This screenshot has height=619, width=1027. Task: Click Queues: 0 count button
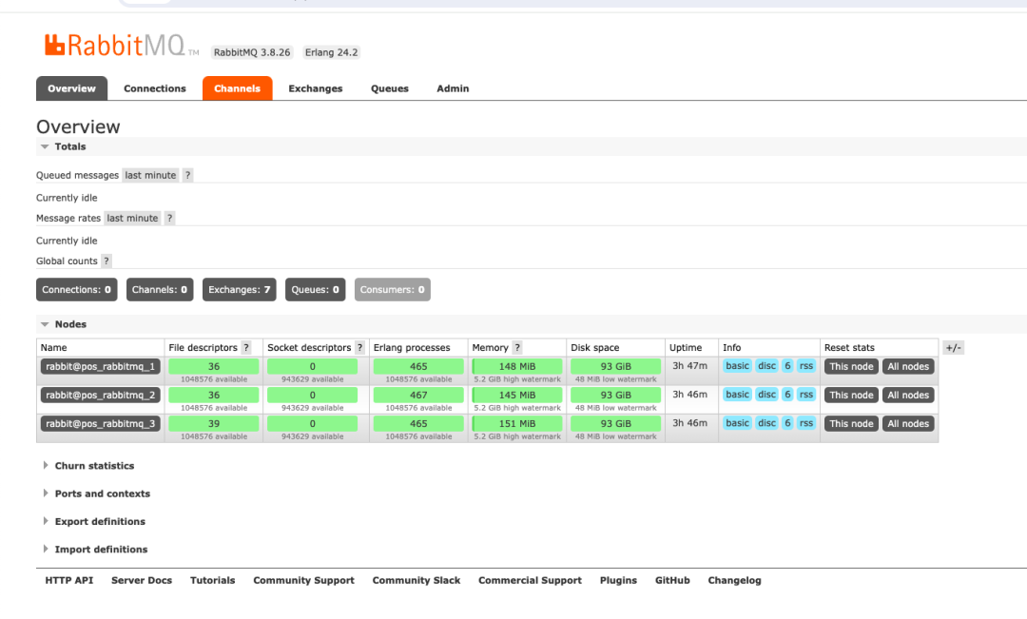click(x=315, y=289)
